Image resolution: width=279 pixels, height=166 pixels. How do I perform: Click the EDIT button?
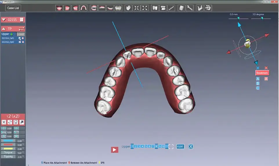pos(180,147)
